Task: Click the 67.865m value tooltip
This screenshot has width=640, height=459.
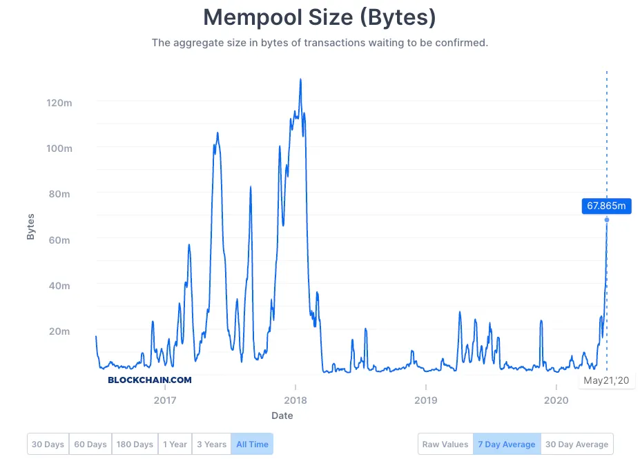Action: coord(608,206)
